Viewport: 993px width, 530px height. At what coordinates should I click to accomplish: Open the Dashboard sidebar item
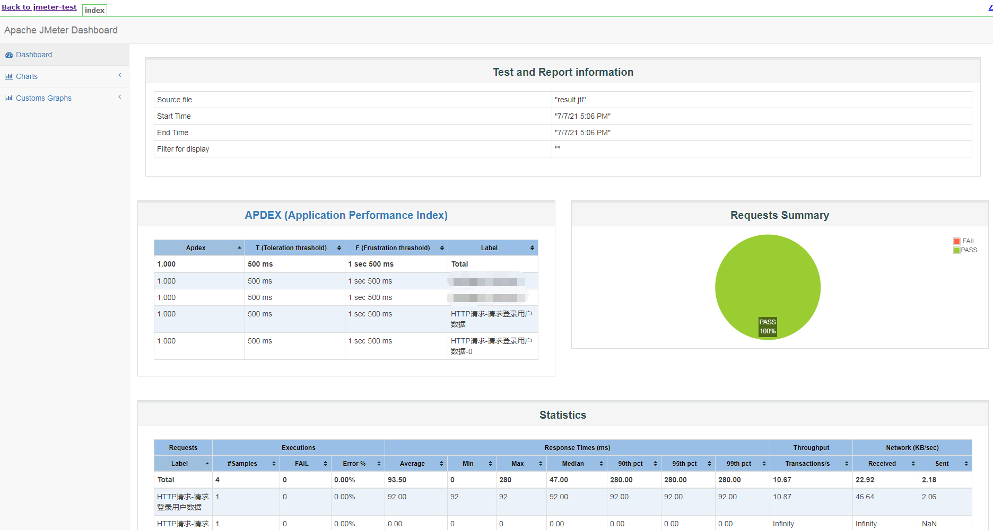click(64, 55)
